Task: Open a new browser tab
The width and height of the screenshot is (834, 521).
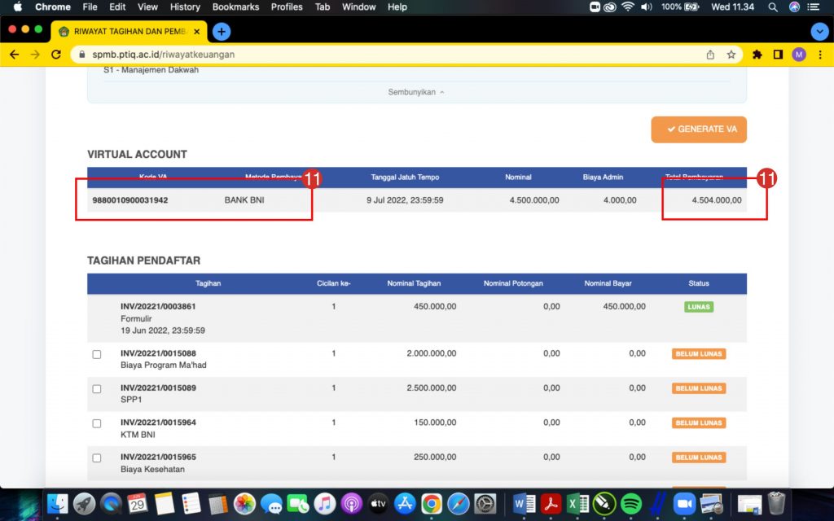Action: point(222,32)
